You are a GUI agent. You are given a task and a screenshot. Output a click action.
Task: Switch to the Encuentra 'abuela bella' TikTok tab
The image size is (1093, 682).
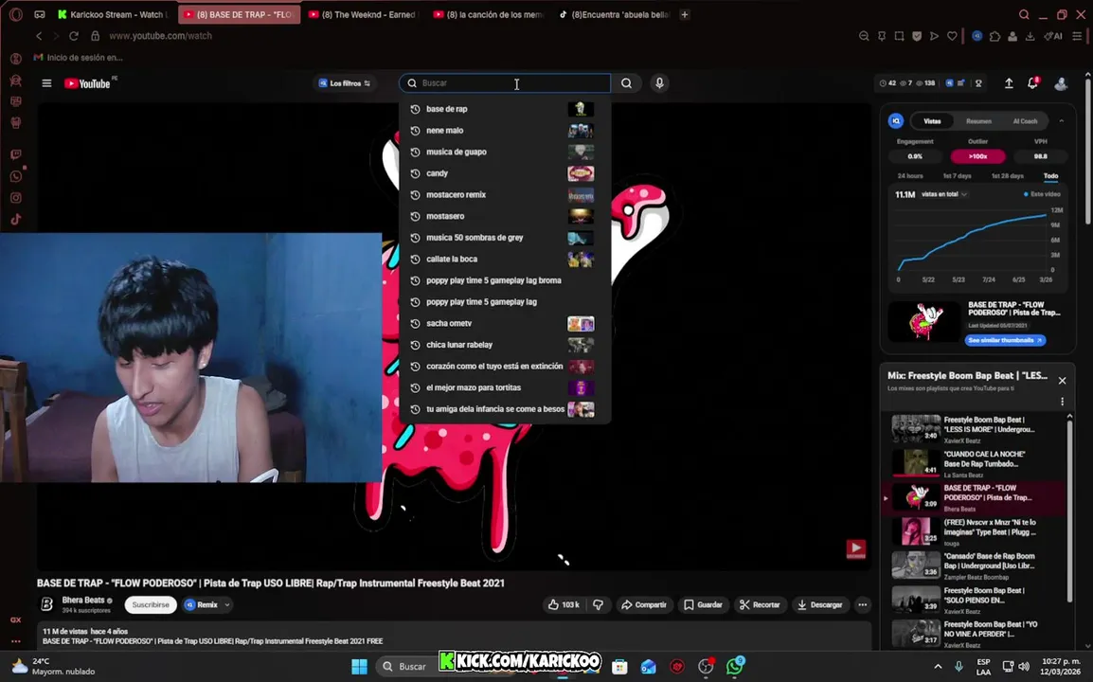point(614,14)
